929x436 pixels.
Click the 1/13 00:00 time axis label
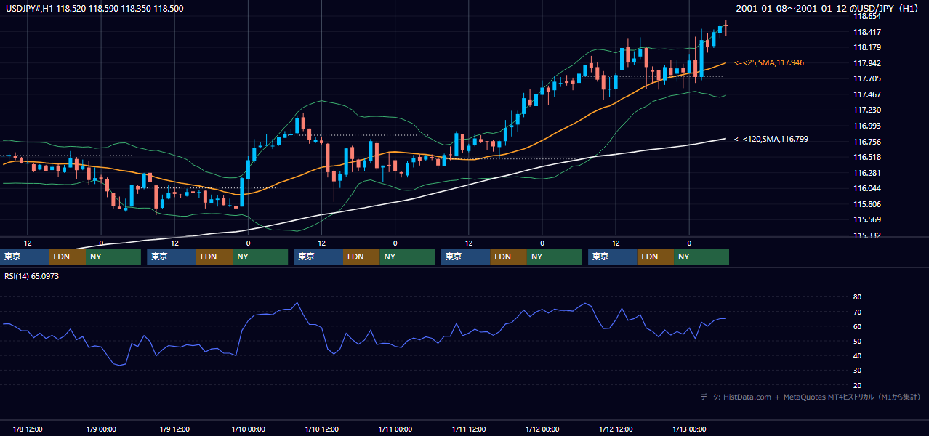(x=688, y=429)
